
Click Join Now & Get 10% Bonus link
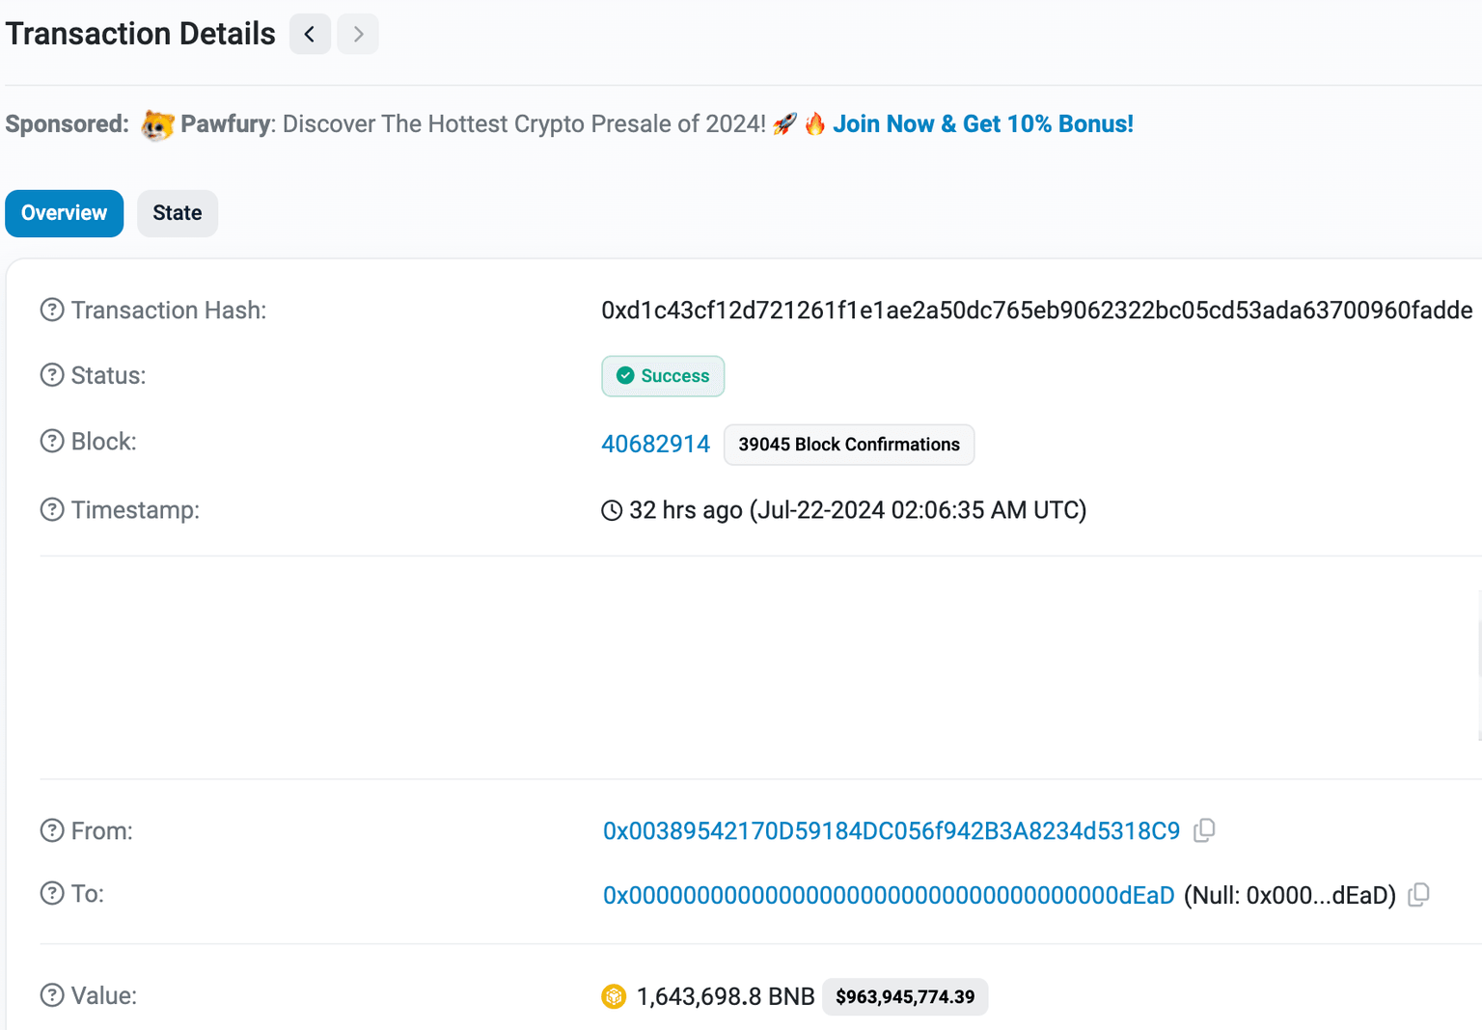(x=982, y=124)
